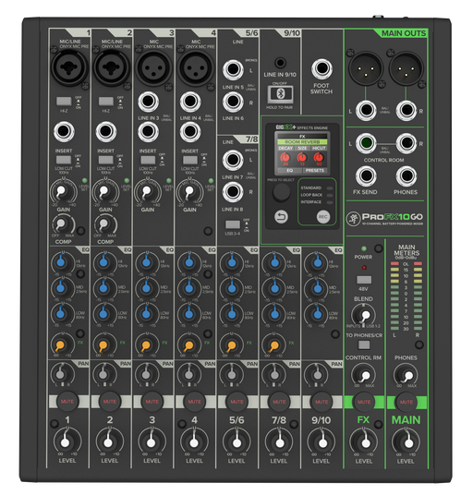Click channel 9/10 HI EQ knob

[317, 262]
